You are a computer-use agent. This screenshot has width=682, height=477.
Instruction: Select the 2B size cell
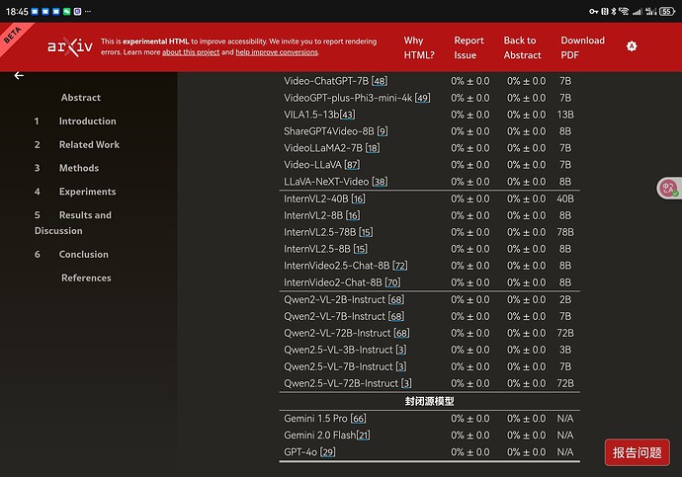tap(565, 300)
